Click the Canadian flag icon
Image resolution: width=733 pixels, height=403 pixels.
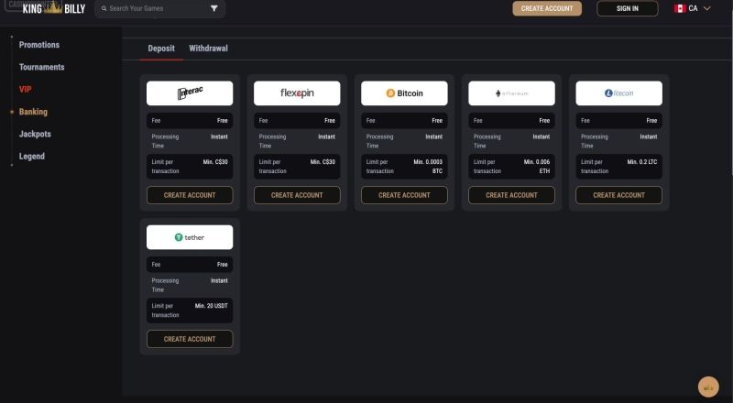[680, 8]
